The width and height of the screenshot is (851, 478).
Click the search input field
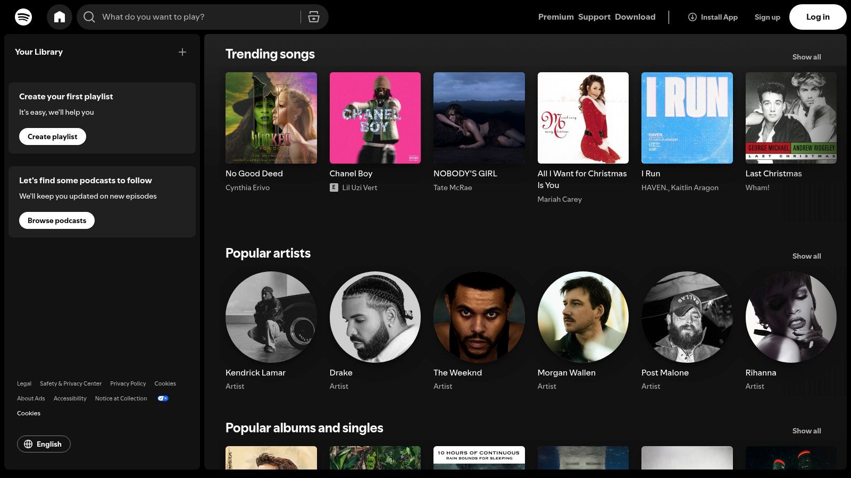(197, 16)
